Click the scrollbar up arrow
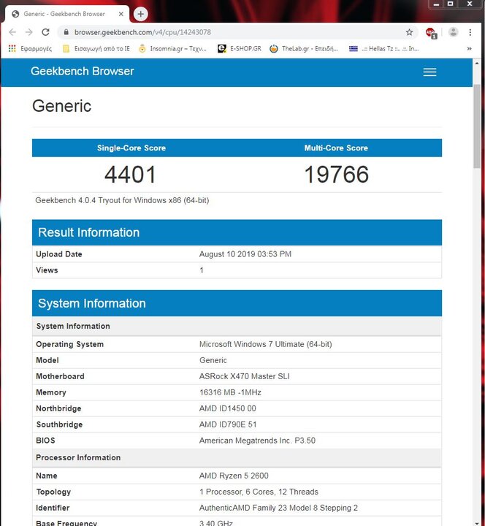Viewport: 485px width, 526px height. coord(477,63)
